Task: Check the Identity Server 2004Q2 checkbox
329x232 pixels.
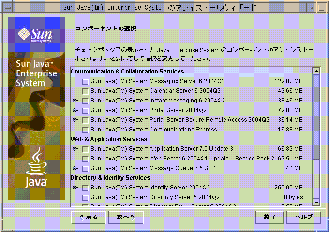Action: point(85,188)
